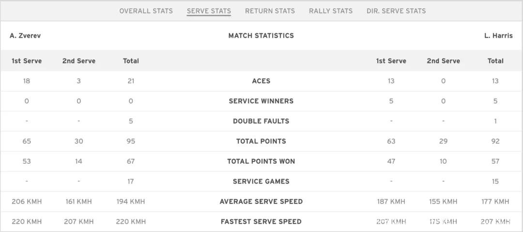The width and height of the screenshot is (523, 232).
Task: Click Harris's Total column header
Action: point(495,61)
